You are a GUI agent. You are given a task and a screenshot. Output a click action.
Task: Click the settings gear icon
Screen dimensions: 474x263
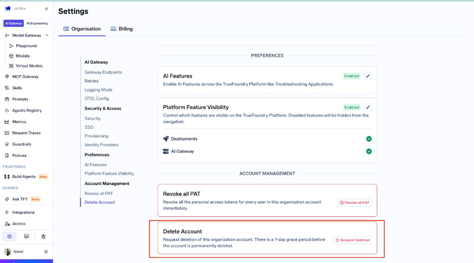pyautogui.click(x=10, y=237)
